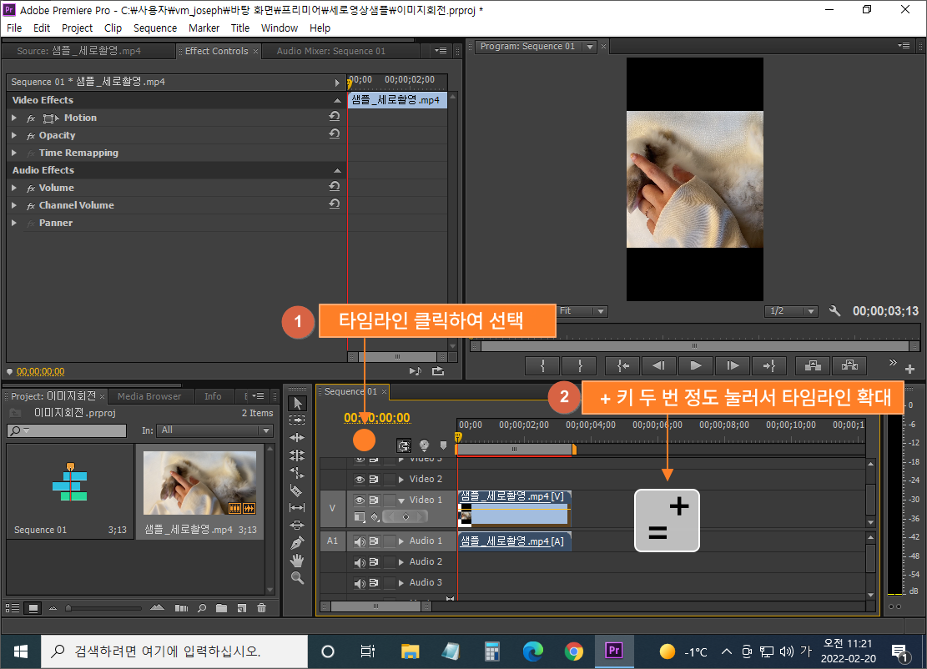Go to Out point in Program monitor
This screenshot has width=927, height=669.
(769, 366)
